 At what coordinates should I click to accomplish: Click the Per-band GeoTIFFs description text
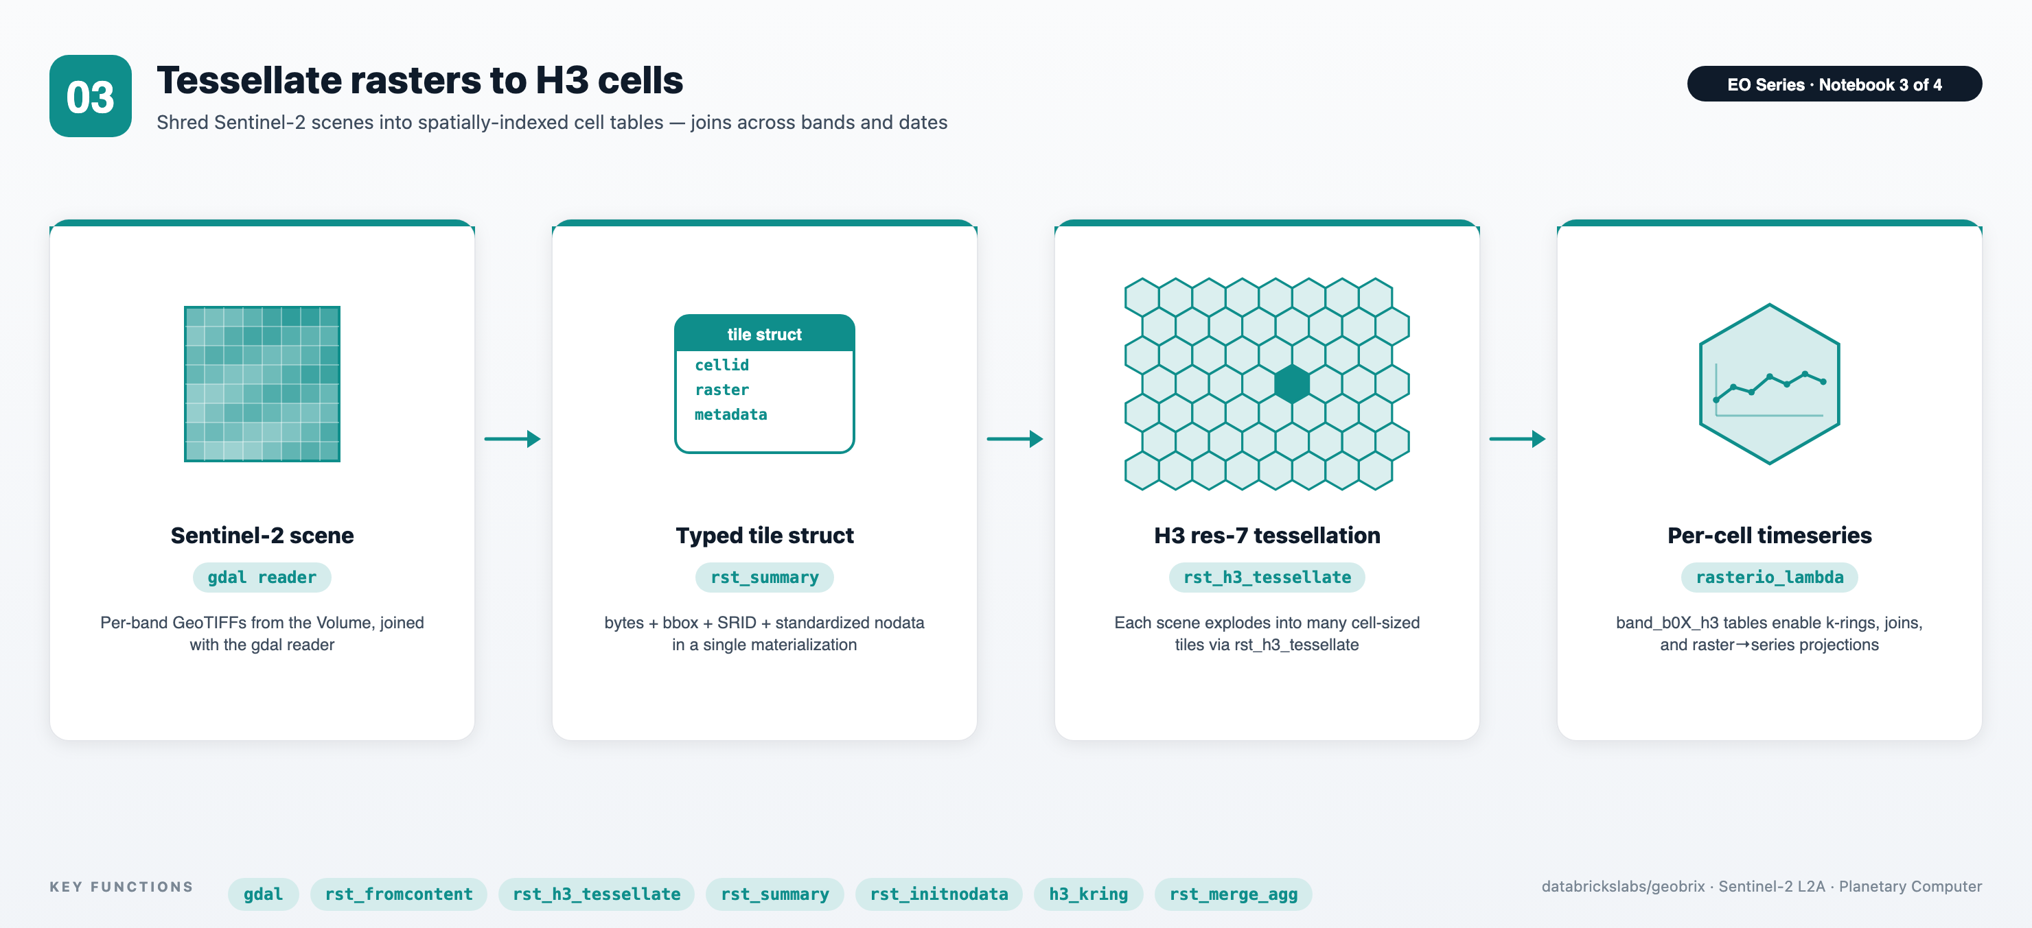[x=262, y=634]
